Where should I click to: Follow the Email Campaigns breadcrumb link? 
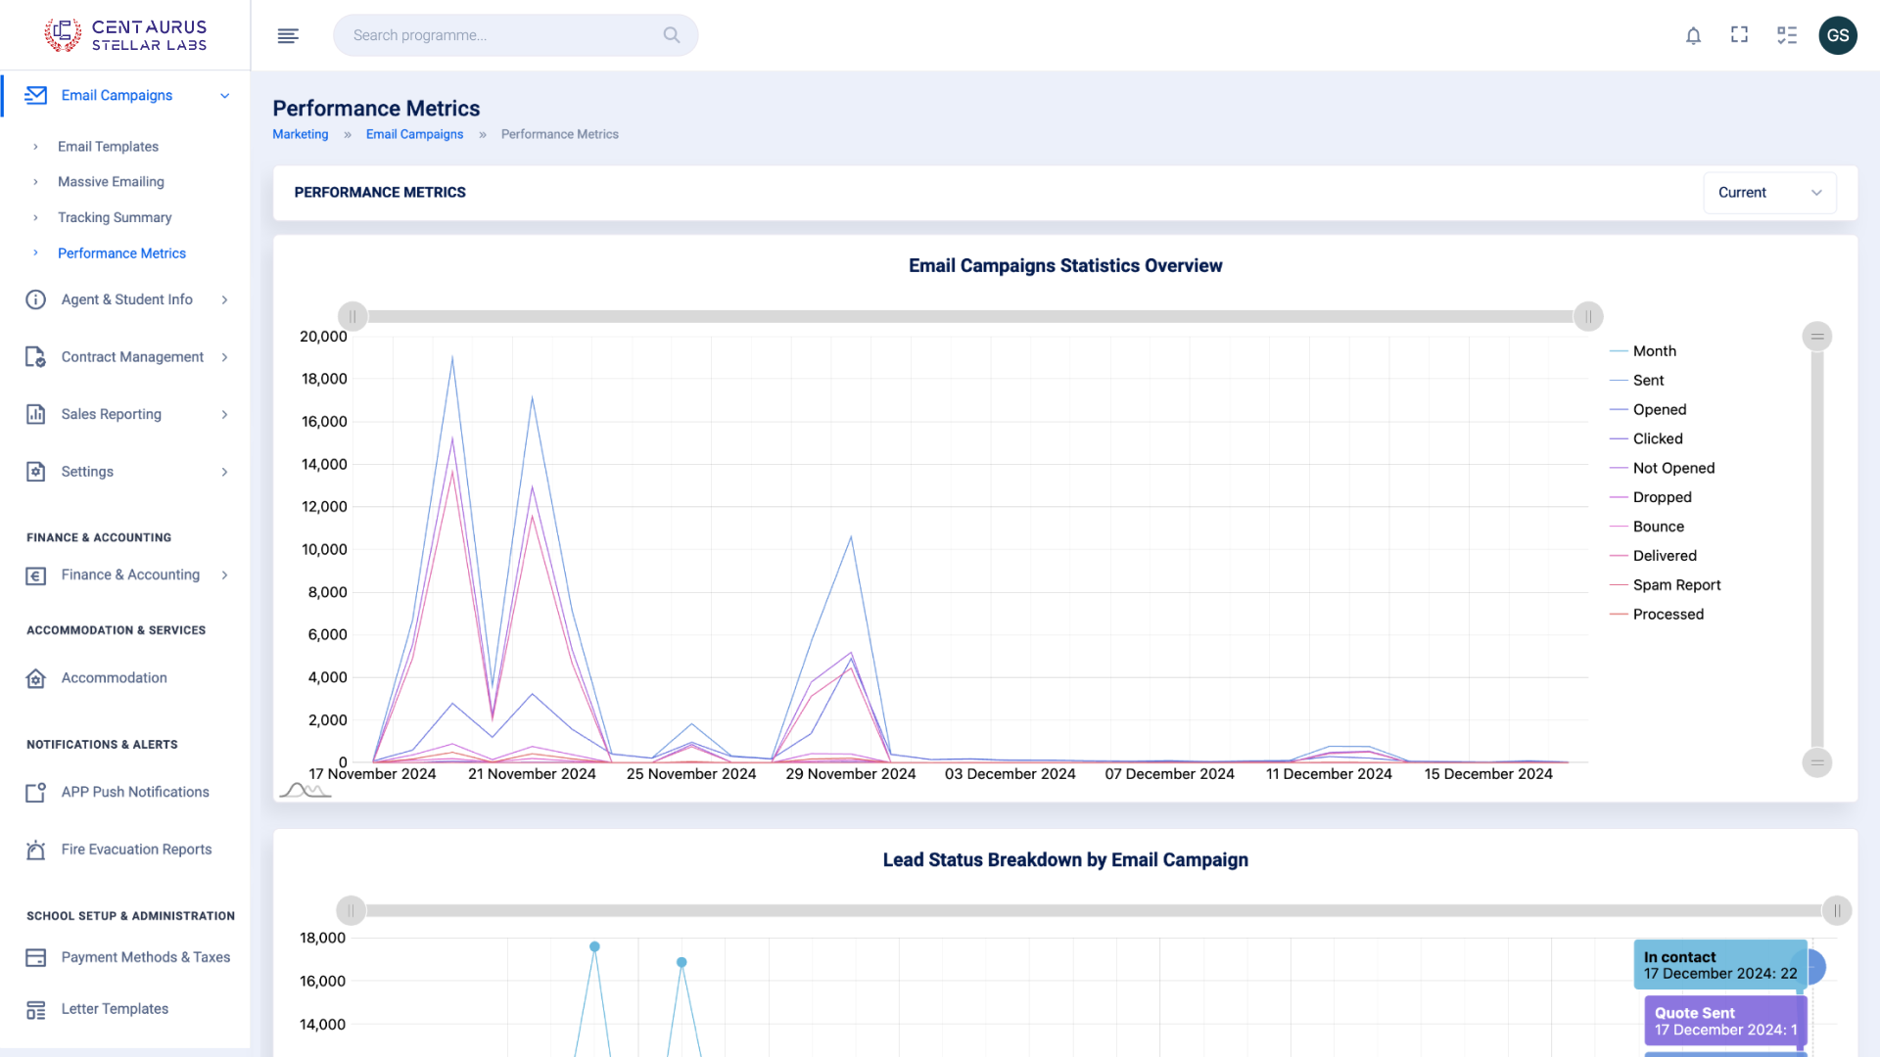pos(414,134)
